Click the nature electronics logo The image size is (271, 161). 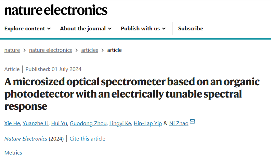pos(56,10)
